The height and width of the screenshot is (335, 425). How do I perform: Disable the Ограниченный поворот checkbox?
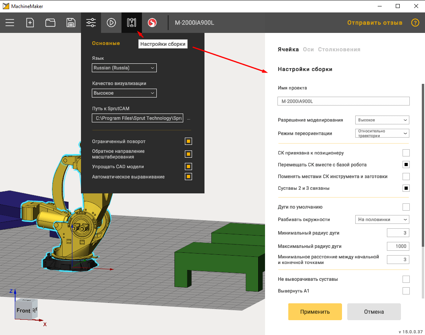click(x=188, y=141)
